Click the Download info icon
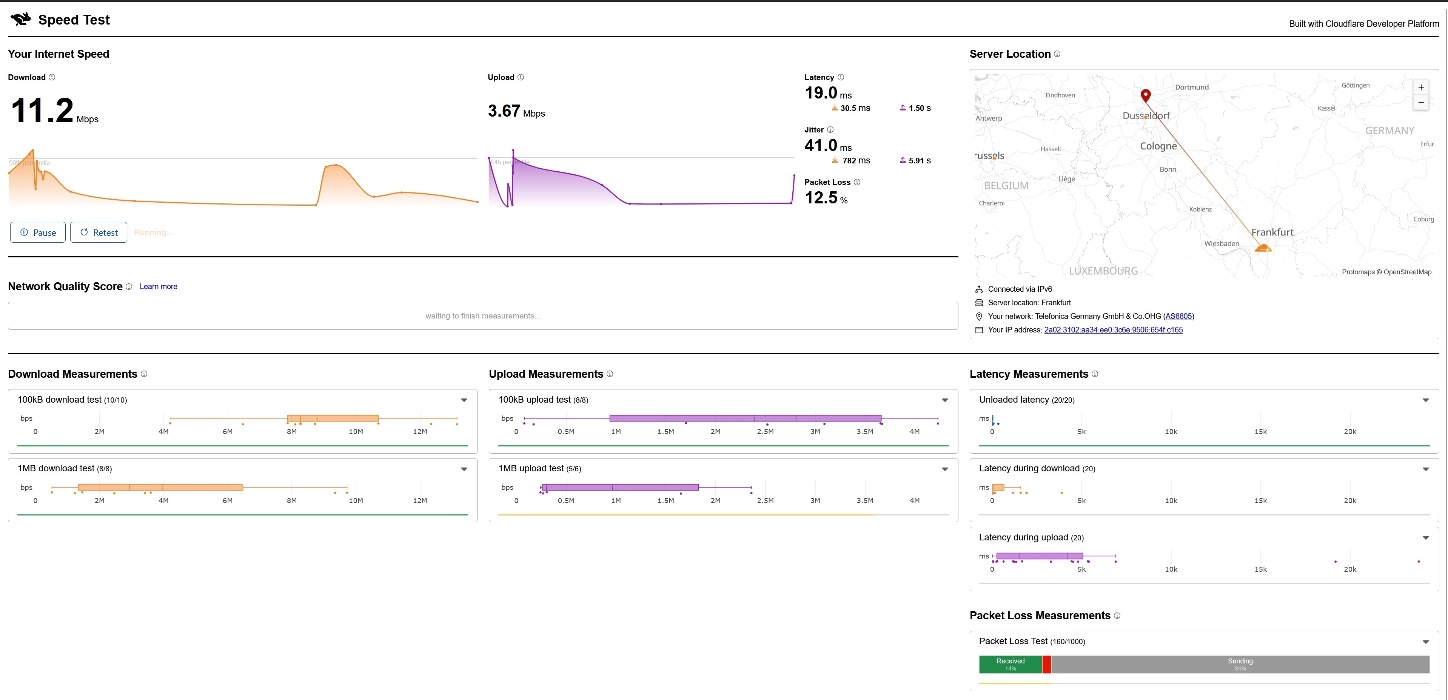The image size is (1448, 700). (52, 77)
